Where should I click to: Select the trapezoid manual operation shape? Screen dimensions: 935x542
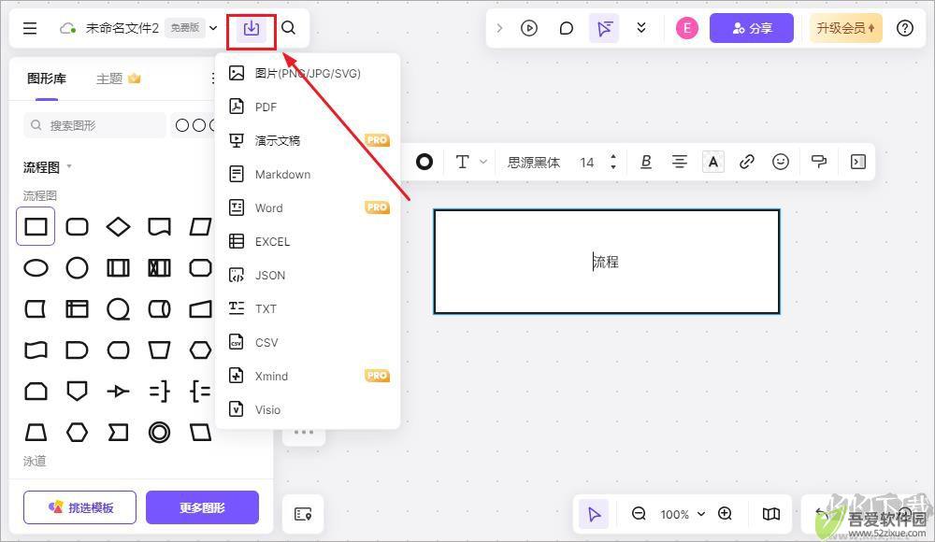[x=159, y=350]
